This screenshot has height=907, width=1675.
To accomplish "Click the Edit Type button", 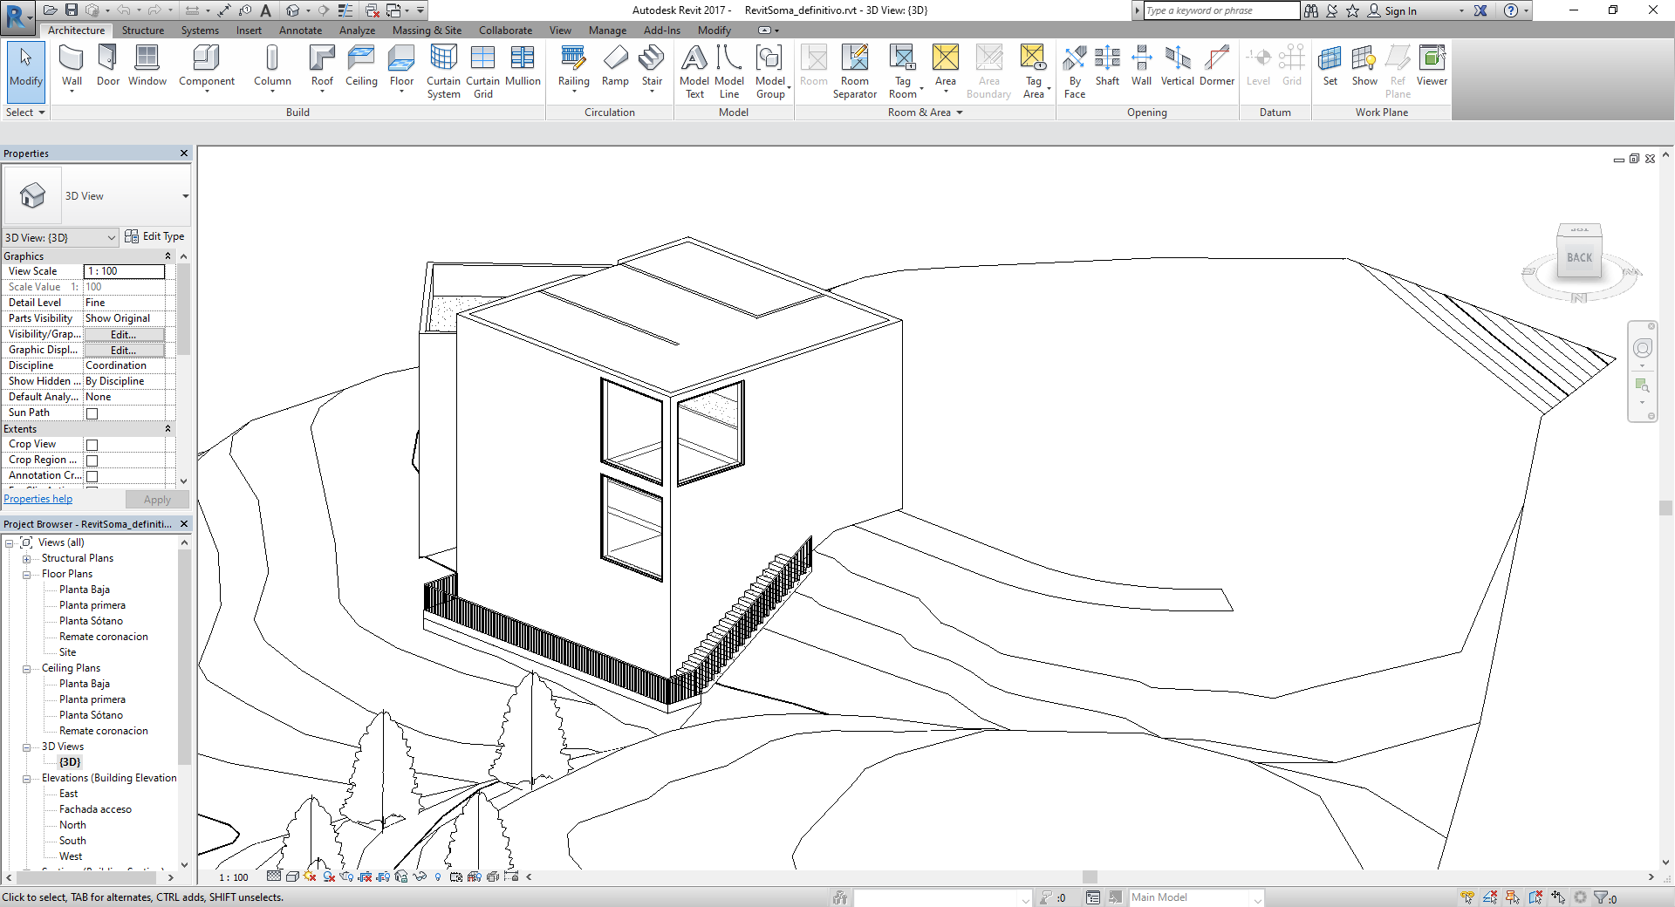I will click(x=155, y=236).
